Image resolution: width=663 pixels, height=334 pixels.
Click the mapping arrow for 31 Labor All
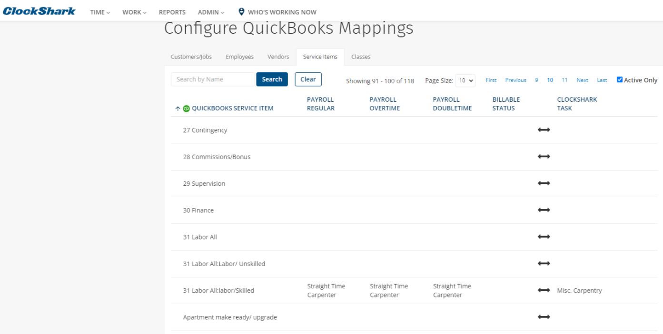tap(544, 237)
